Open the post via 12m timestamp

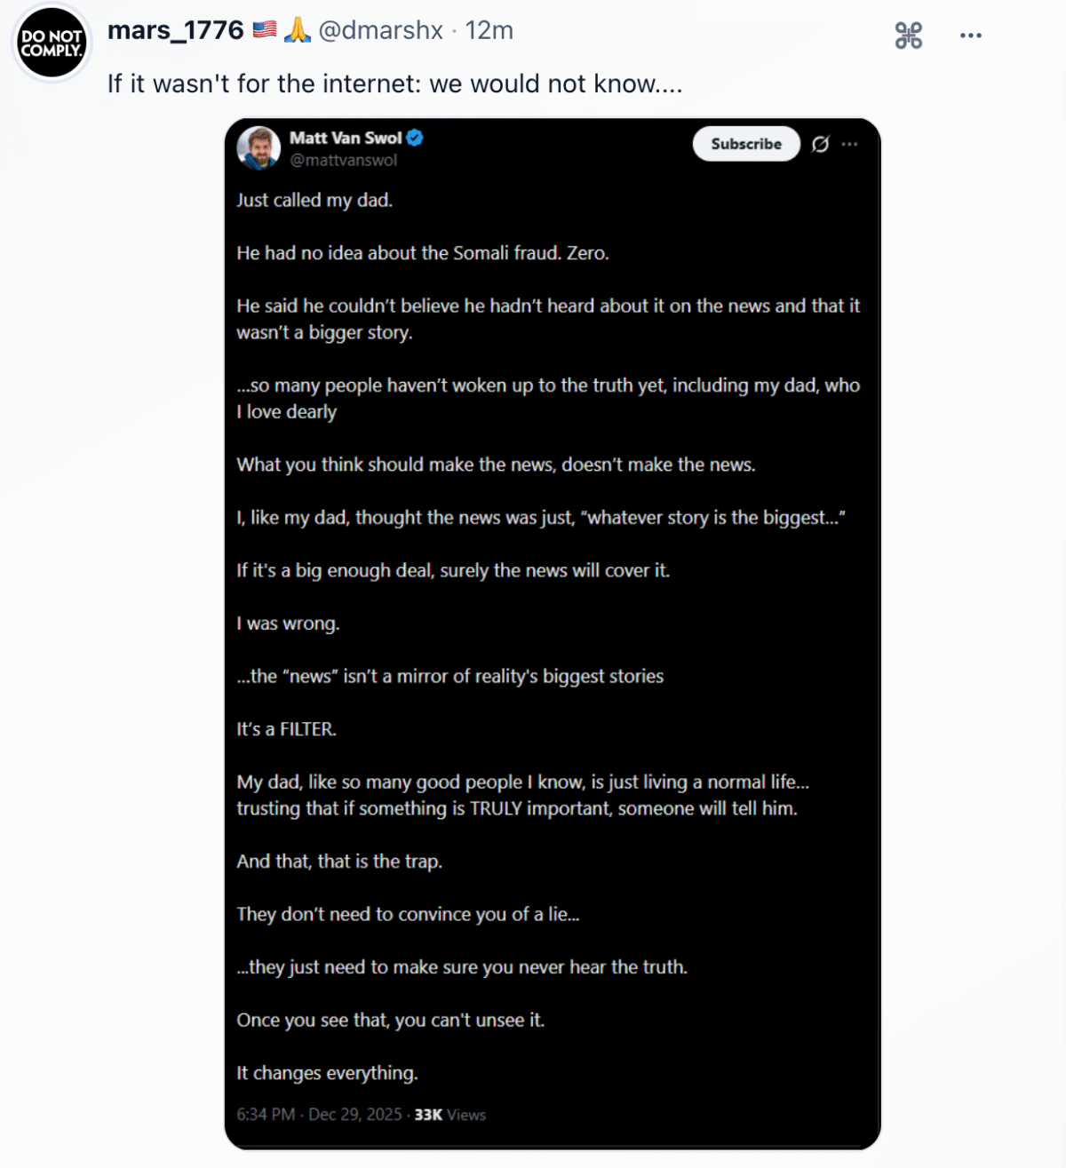489,30
